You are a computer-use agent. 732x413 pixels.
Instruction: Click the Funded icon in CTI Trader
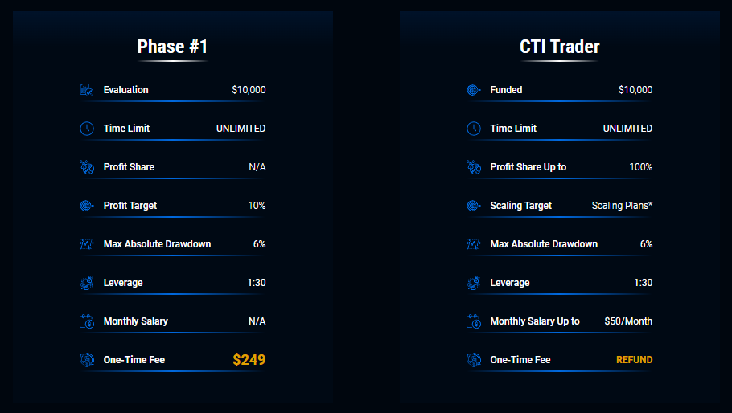click(474, 90)
